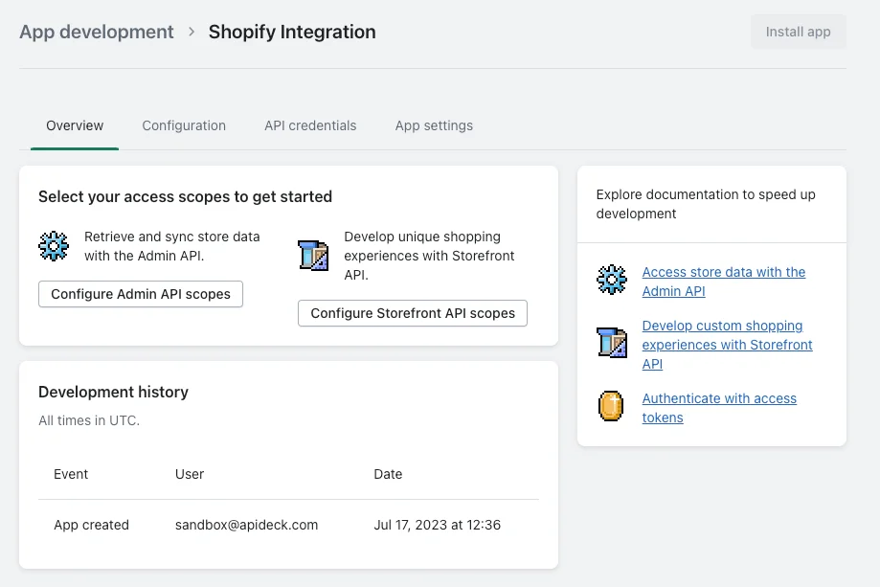This screenshot has width=880, height=587.
Task: Click the breadcrumb chevron after App development
Action: coord(192,32)
